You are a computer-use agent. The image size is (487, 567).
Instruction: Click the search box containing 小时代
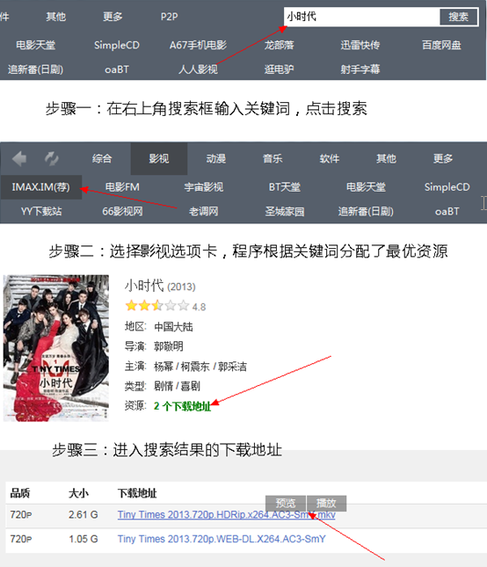point(362,17)
